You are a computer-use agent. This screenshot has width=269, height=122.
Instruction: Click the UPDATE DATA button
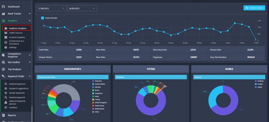pyautogui.click(x=254, y=8)
